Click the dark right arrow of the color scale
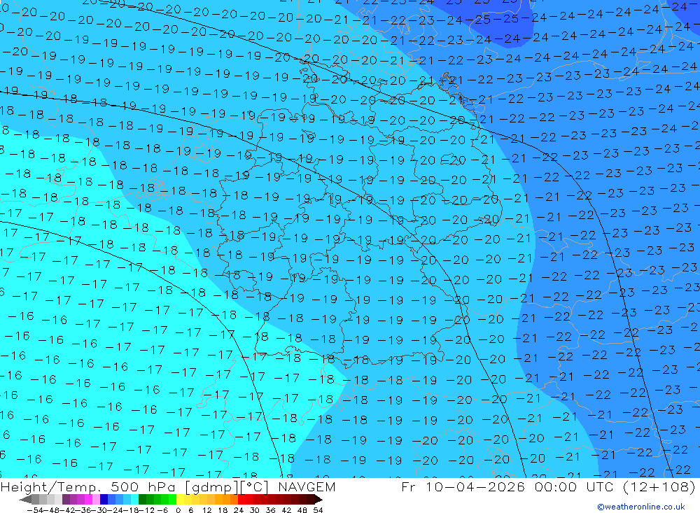The height and width of the screenshot is (513, 700). coord(318,500)
